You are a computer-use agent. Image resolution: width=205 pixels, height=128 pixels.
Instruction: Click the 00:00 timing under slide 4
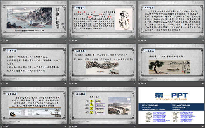[6, 83]
